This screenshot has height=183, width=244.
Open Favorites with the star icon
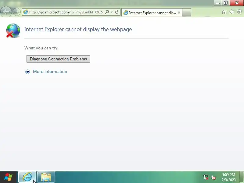pos(231,12)
